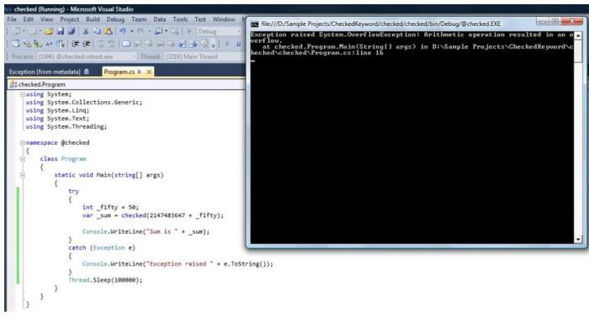The height and width of the screenshot is (323, 589).
Task: Open the Solution Configurations Debug dropdown
Action: coord(219,31)
